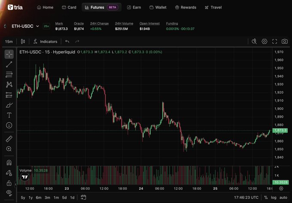Screen dimensions: 292x203
Task: Click the Open Interest label
Action: (149, 24)
